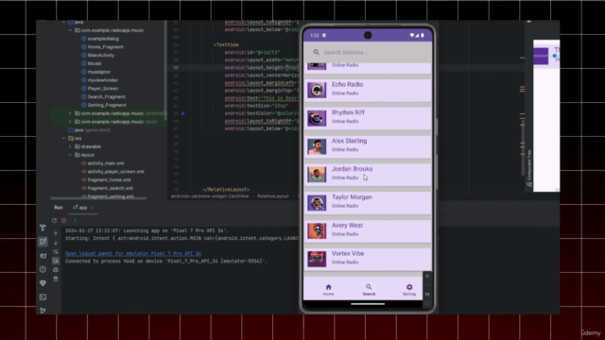The image size is (605, 340).
Task: Tap Home in the phone bottom navigation
Action: [328, 290]
